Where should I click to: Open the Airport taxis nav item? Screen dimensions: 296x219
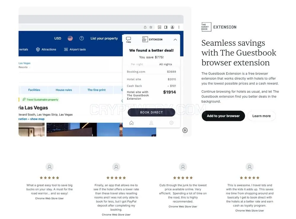point(75,49)
